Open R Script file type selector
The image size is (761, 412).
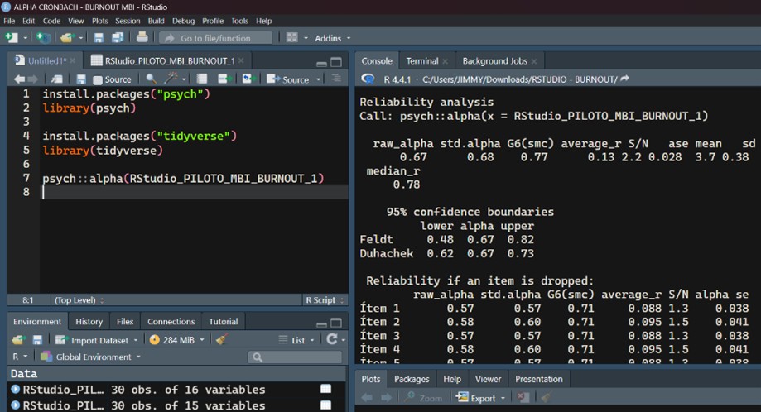pos(324,300)
